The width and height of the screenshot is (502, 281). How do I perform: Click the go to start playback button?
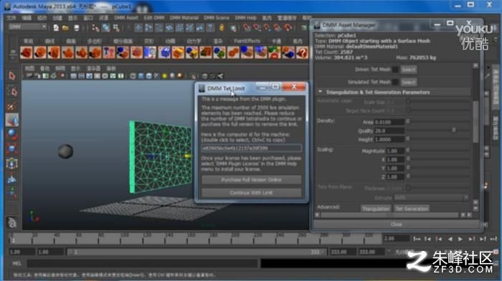click(417, 239)
